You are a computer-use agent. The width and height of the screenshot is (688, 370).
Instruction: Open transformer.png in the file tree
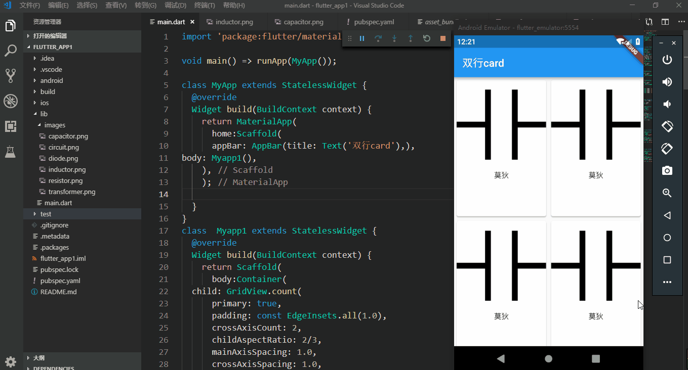(x=82, y=192)
